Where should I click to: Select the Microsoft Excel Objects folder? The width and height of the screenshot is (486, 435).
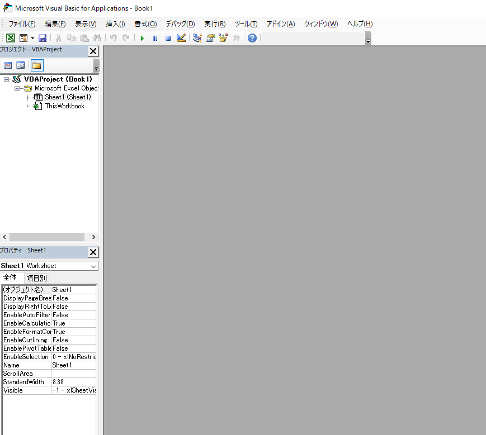[67, 88]
